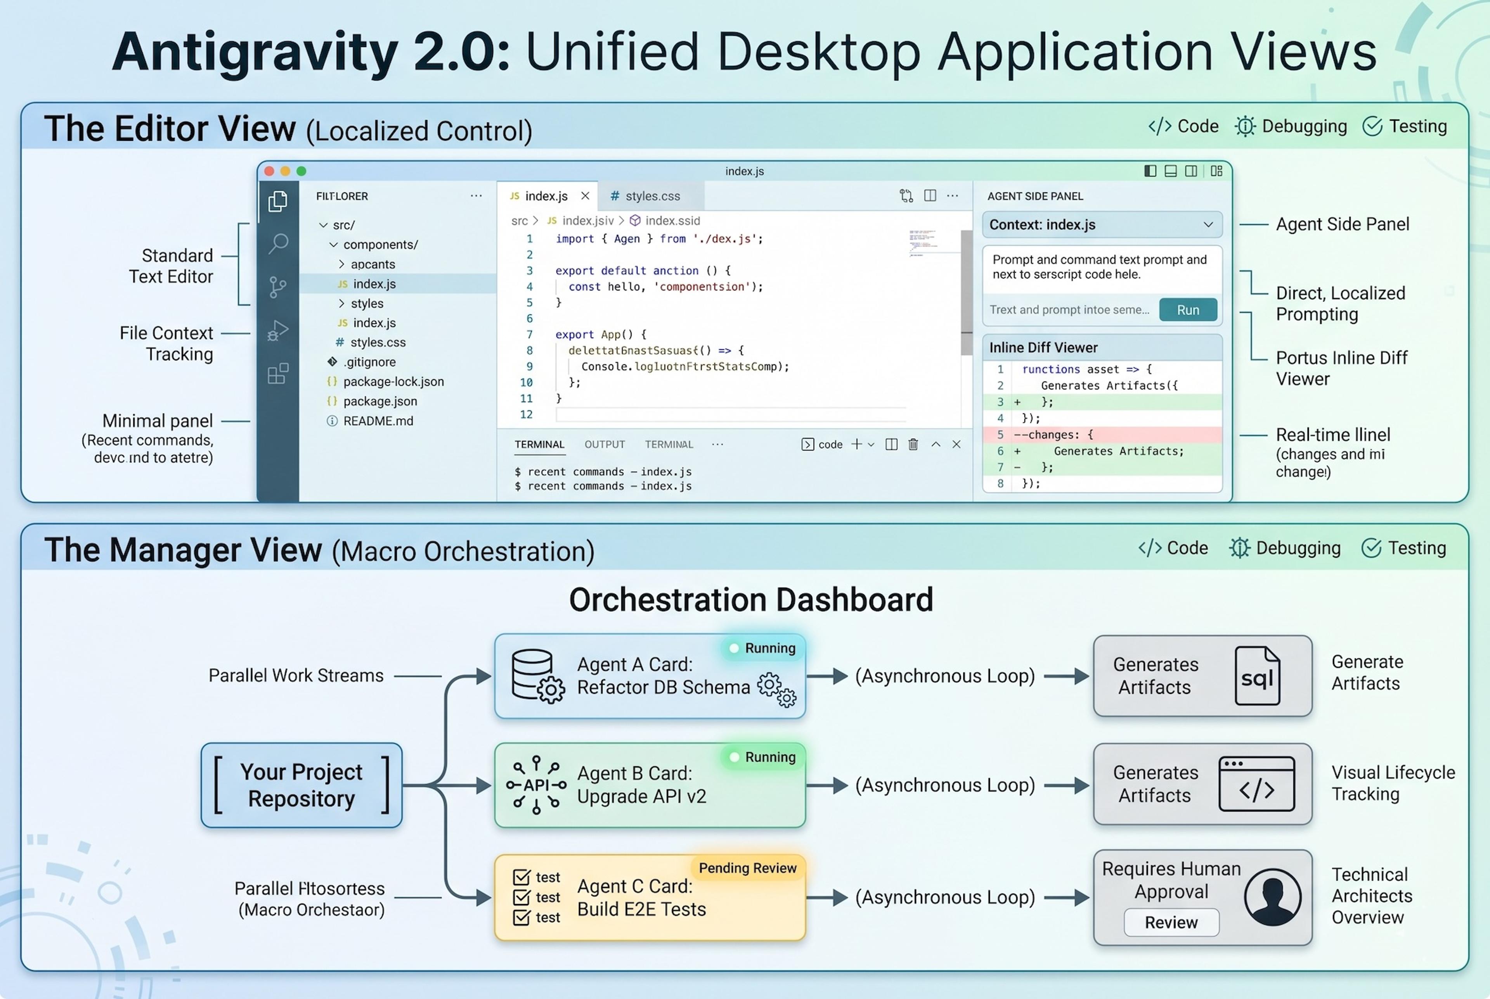Open the editor toolbar's three-dot more actions

tap(953, 196)
